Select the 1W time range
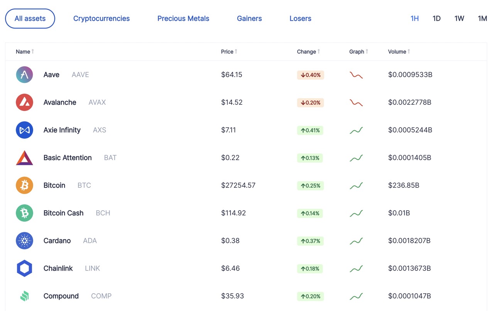Image resolution: width=494 pixels, height=311 pixels. (459, 19)
